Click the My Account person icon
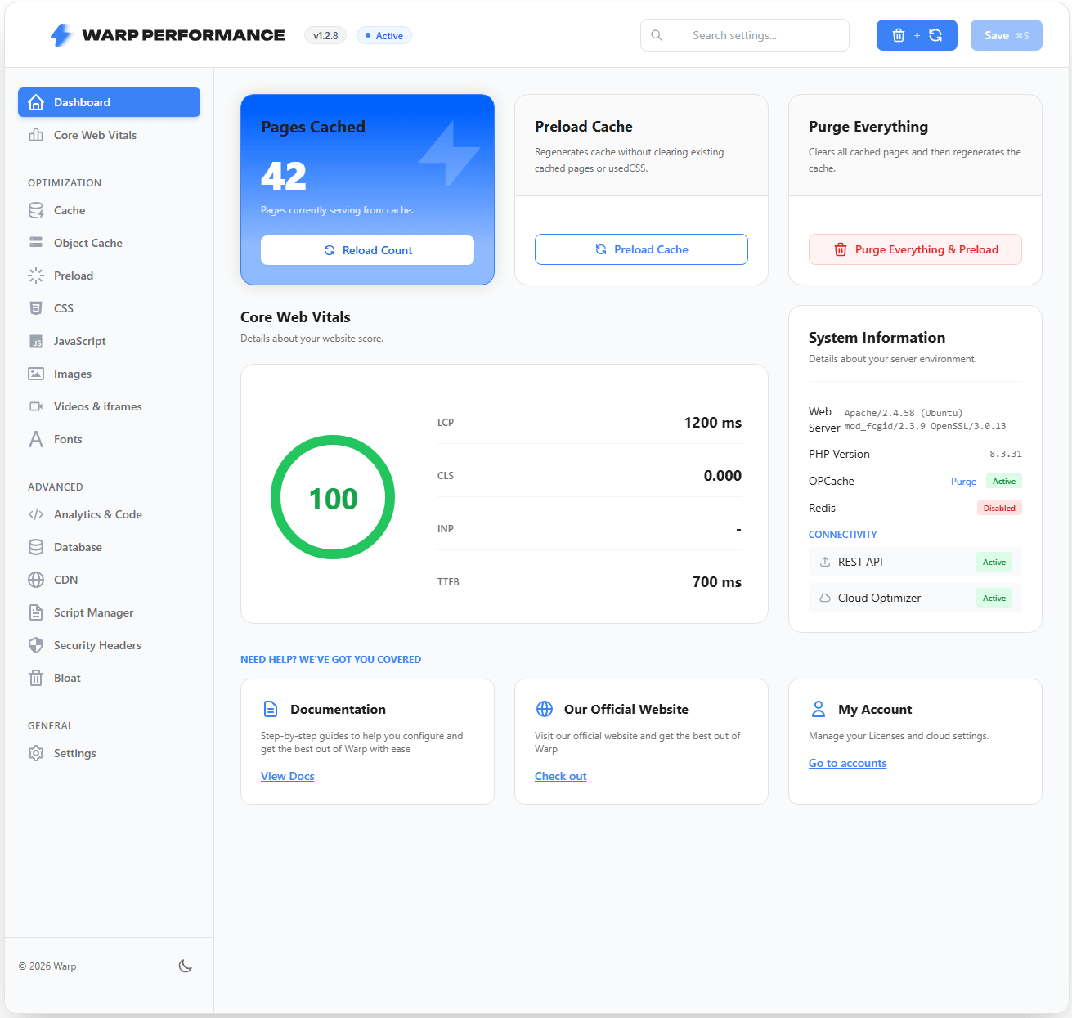Viewport: 1072px width, 1018px height. (x=819, y=709)
